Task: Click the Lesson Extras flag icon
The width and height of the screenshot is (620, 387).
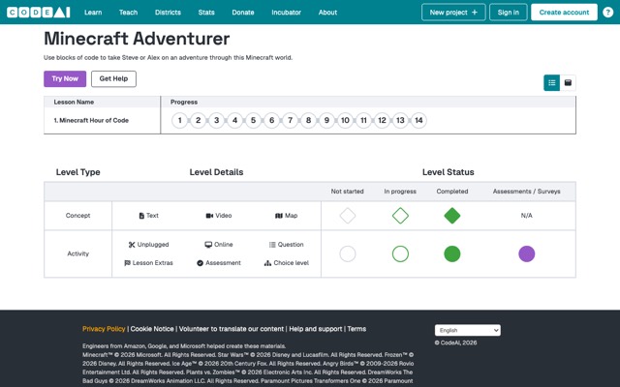Action: pos(127,263)
